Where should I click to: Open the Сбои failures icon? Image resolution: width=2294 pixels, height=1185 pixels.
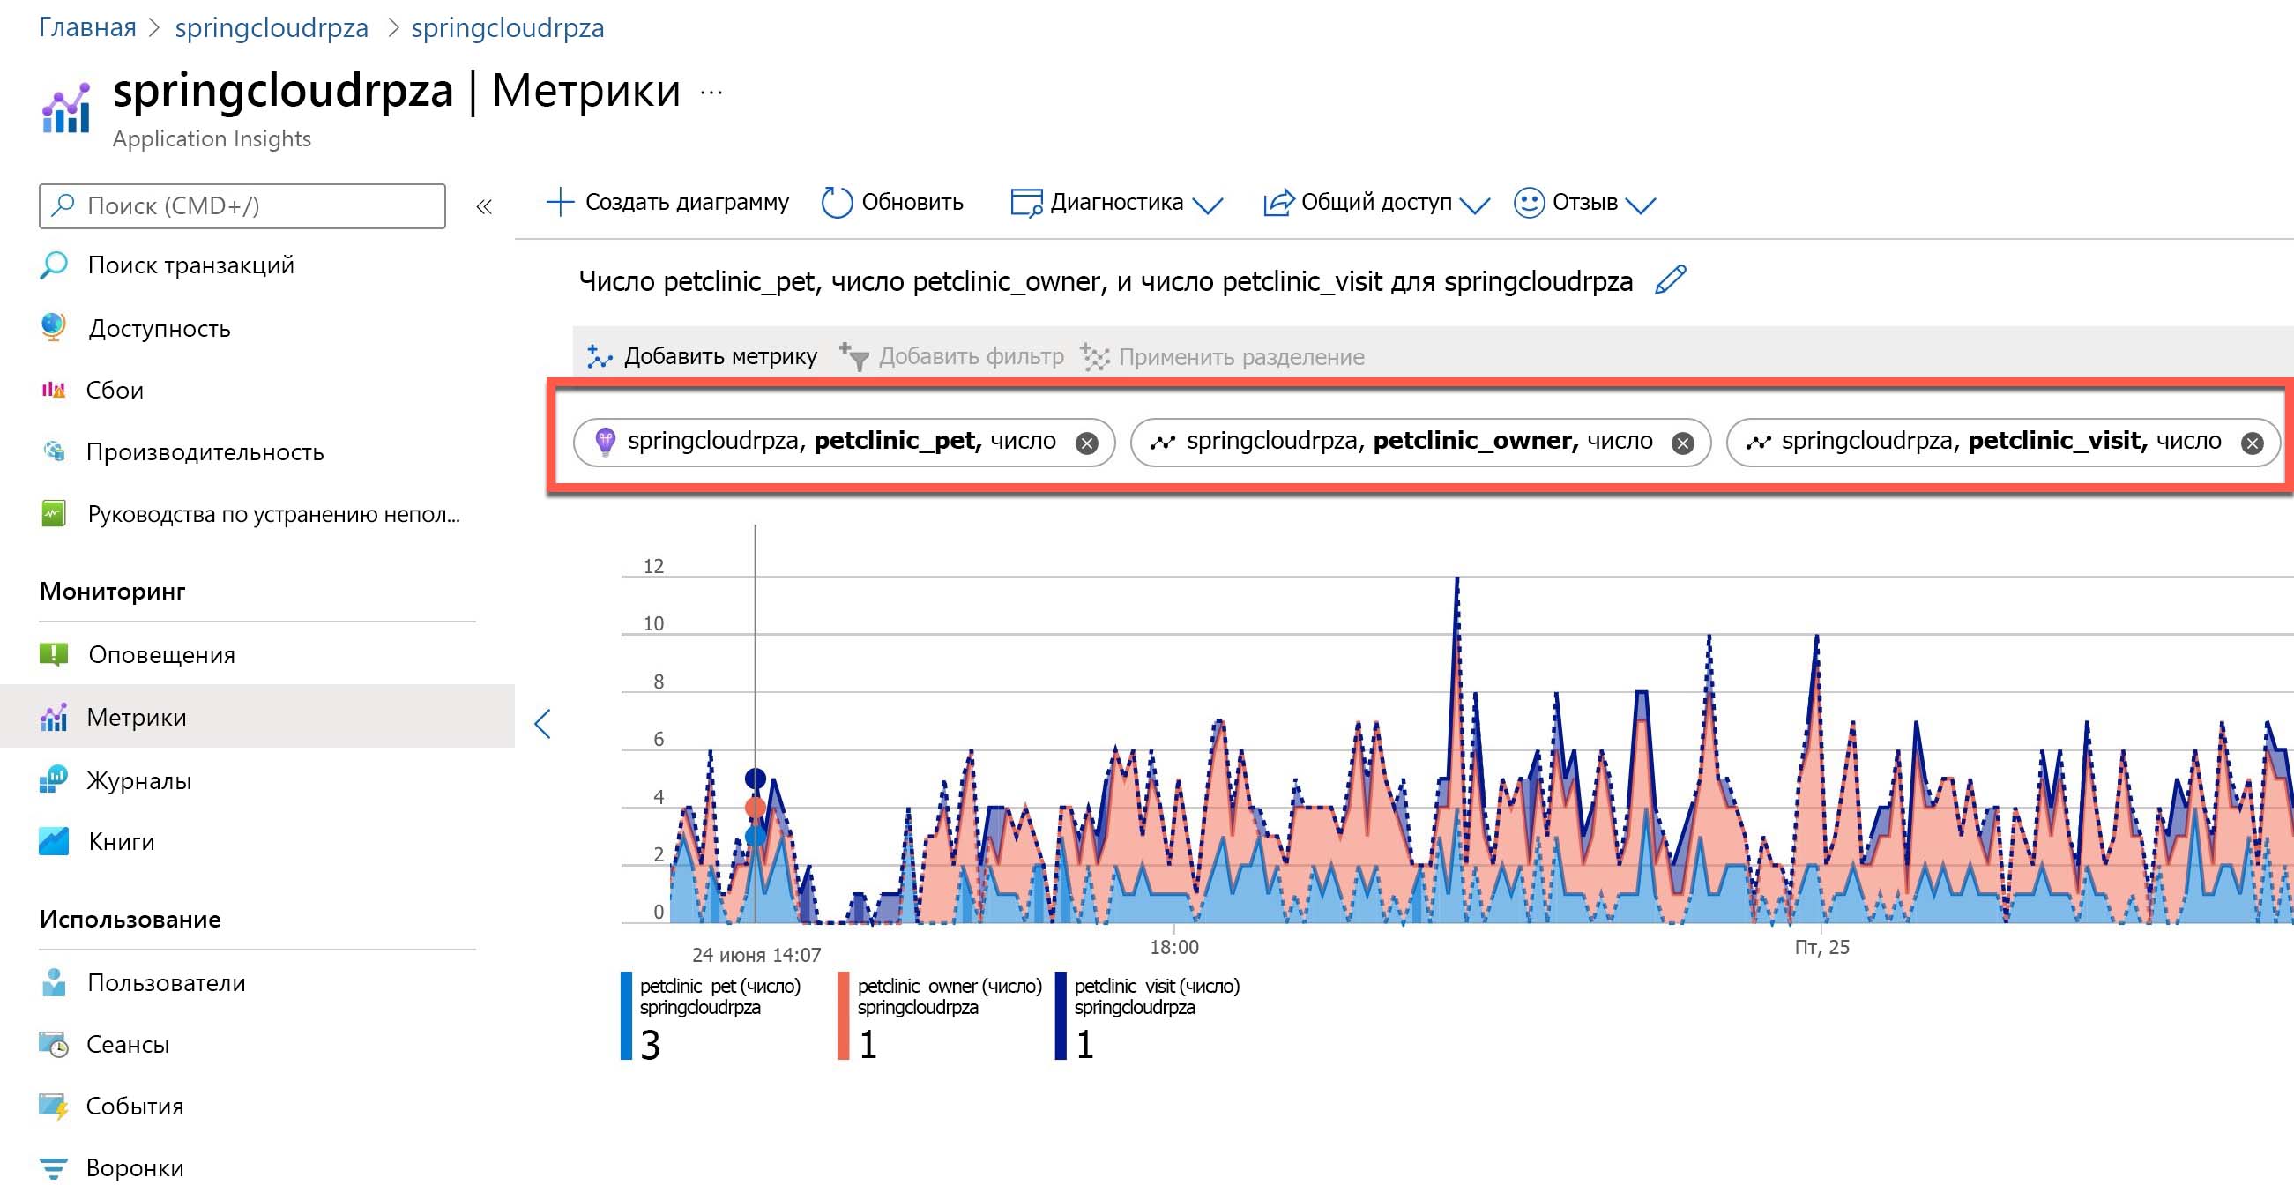tap(56, 389)
